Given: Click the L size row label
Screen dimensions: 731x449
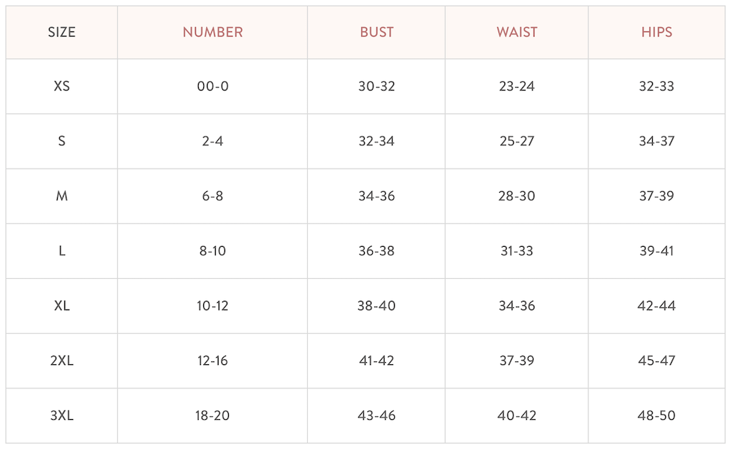Looking at the screenshot, I should 61,251.
